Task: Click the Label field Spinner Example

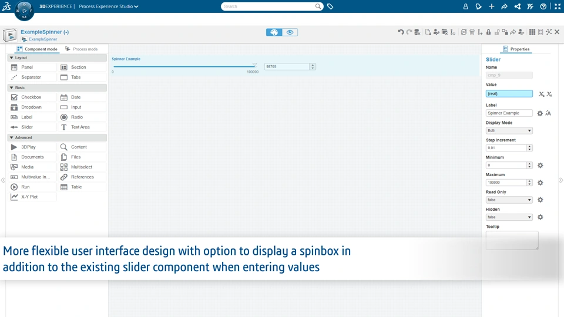Action: [509, 113]
